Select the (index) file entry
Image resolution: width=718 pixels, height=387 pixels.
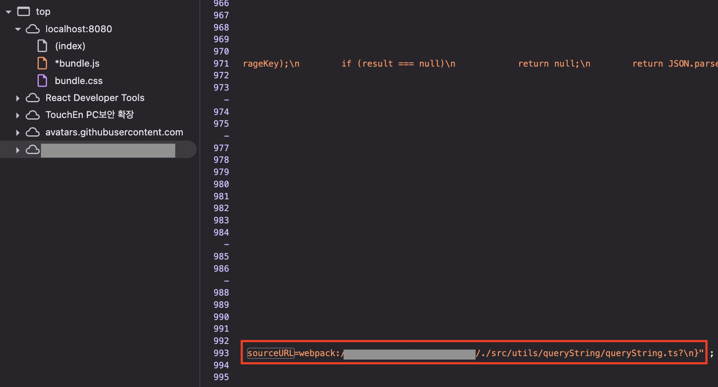pos(70,46)
